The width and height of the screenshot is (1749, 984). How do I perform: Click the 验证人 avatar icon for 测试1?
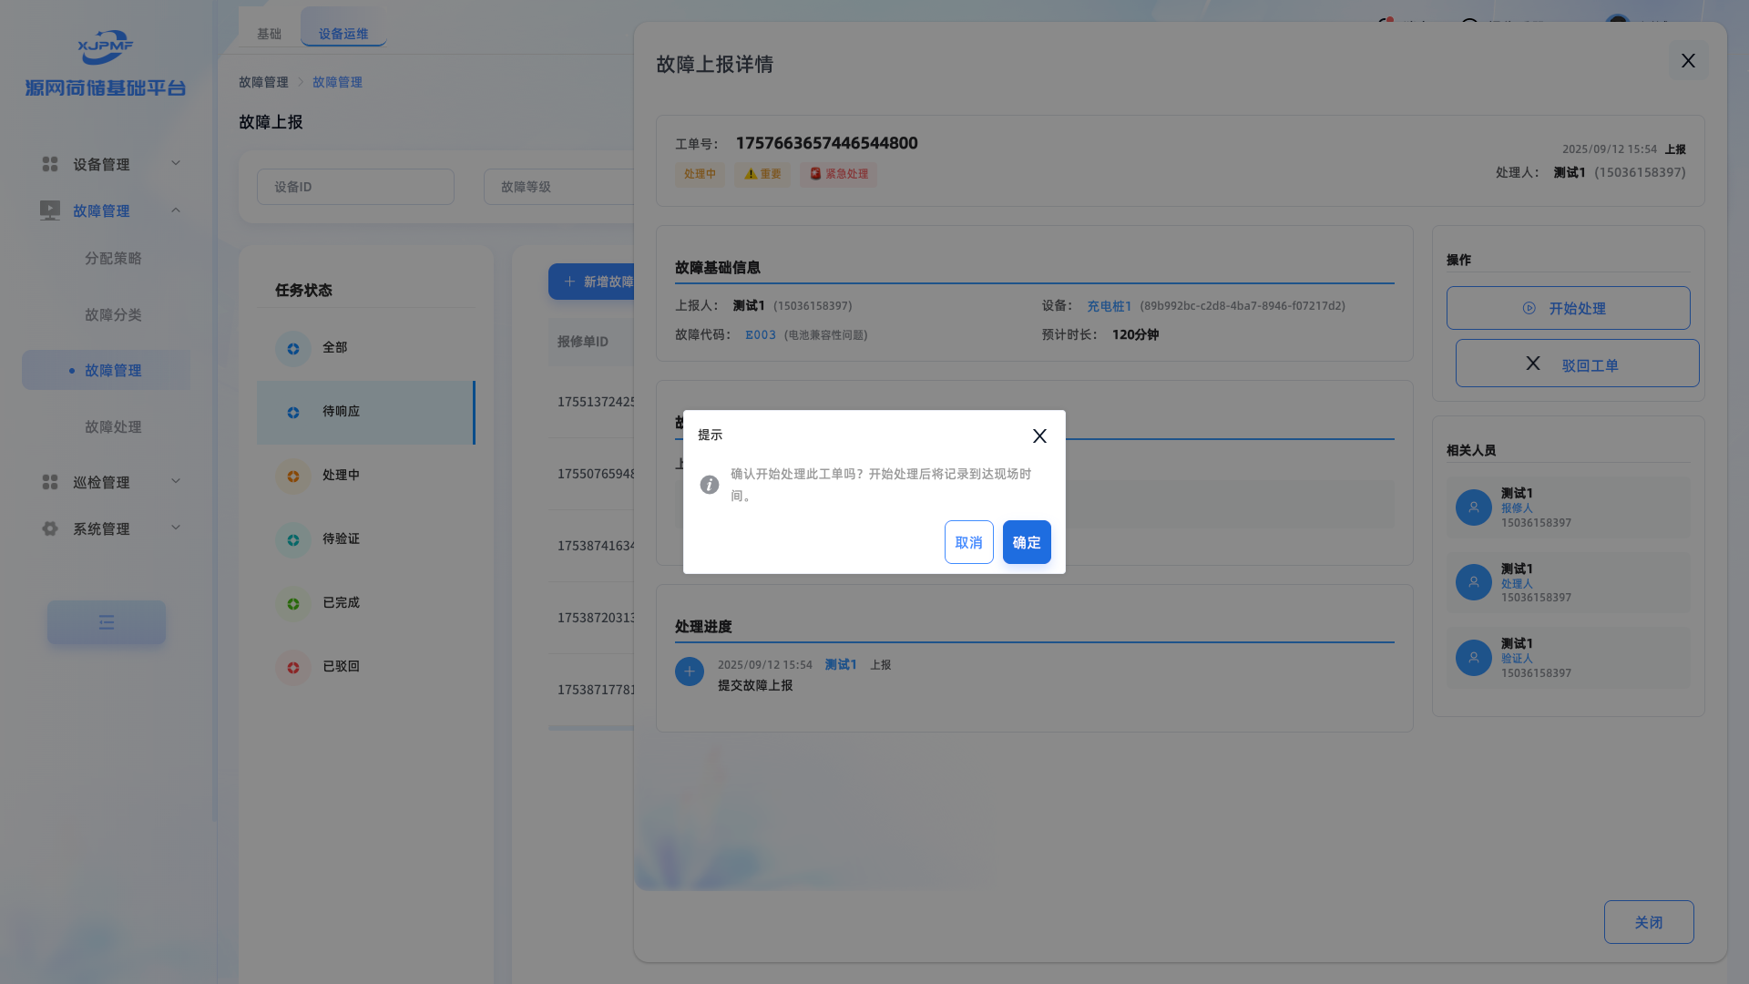(x=1473, y=658)
